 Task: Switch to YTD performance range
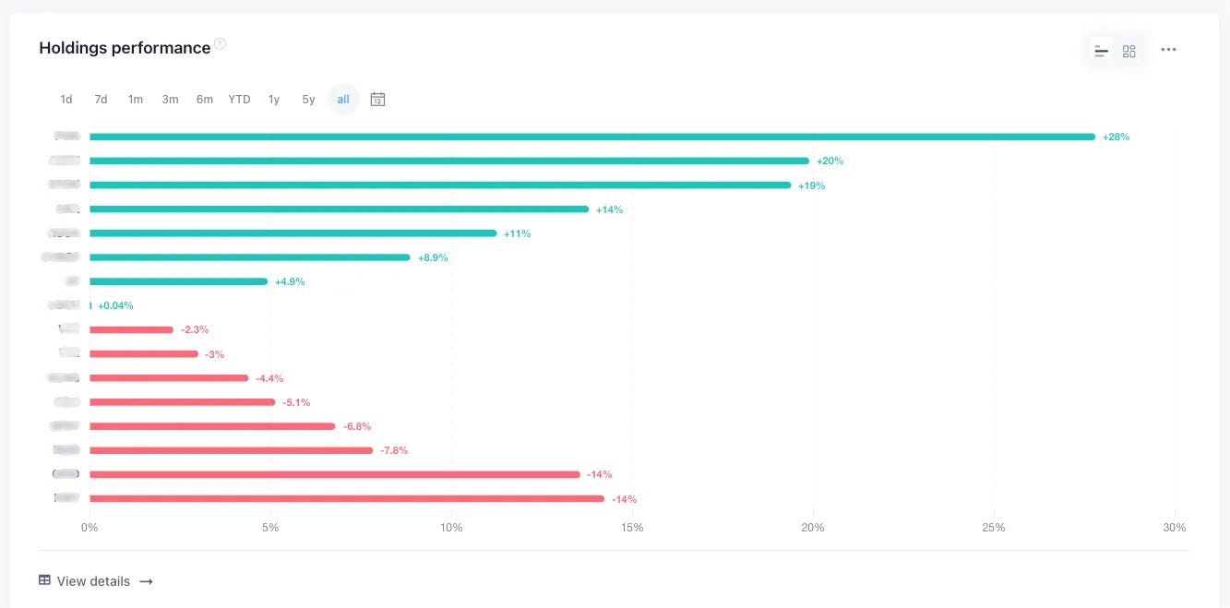coord(239,100)
